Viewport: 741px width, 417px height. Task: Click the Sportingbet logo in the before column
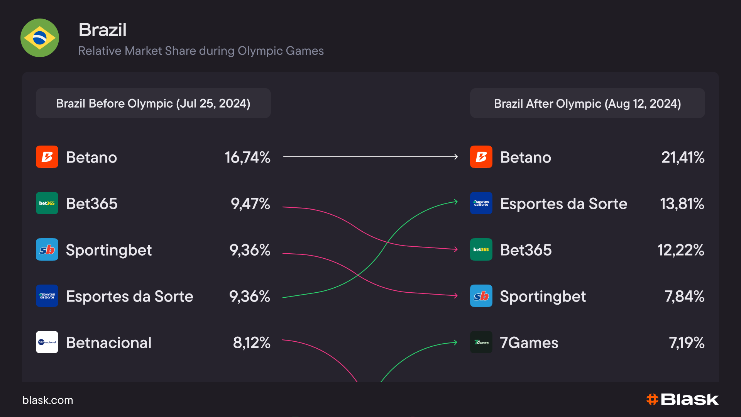pos(47,249)
